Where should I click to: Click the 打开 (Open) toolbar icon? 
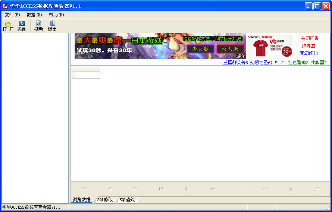(x=8, y=26)
